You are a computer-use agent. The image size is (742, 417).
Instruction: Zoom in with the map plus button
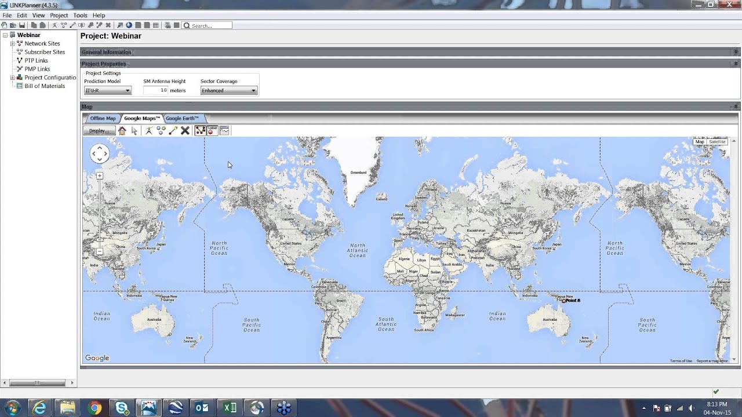(100, 175)
